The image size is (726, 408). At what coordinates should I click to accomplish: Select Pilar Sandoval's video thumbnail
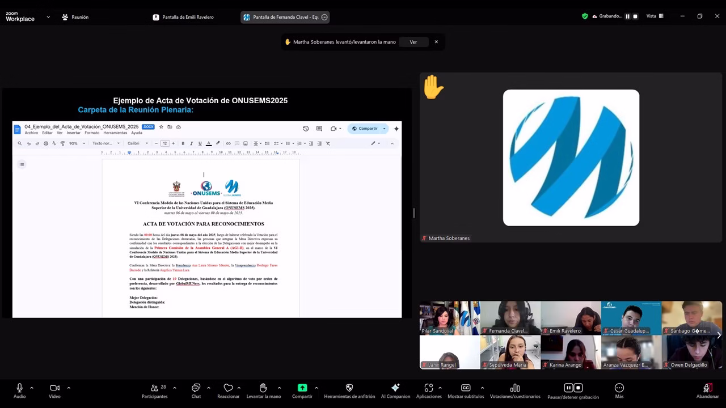point(449,318)
